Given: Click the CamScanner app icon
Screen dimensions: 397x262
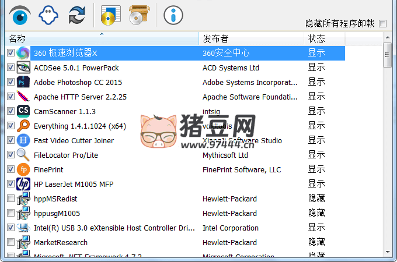Looking at the screenshot, I should (x=23, y=111).
